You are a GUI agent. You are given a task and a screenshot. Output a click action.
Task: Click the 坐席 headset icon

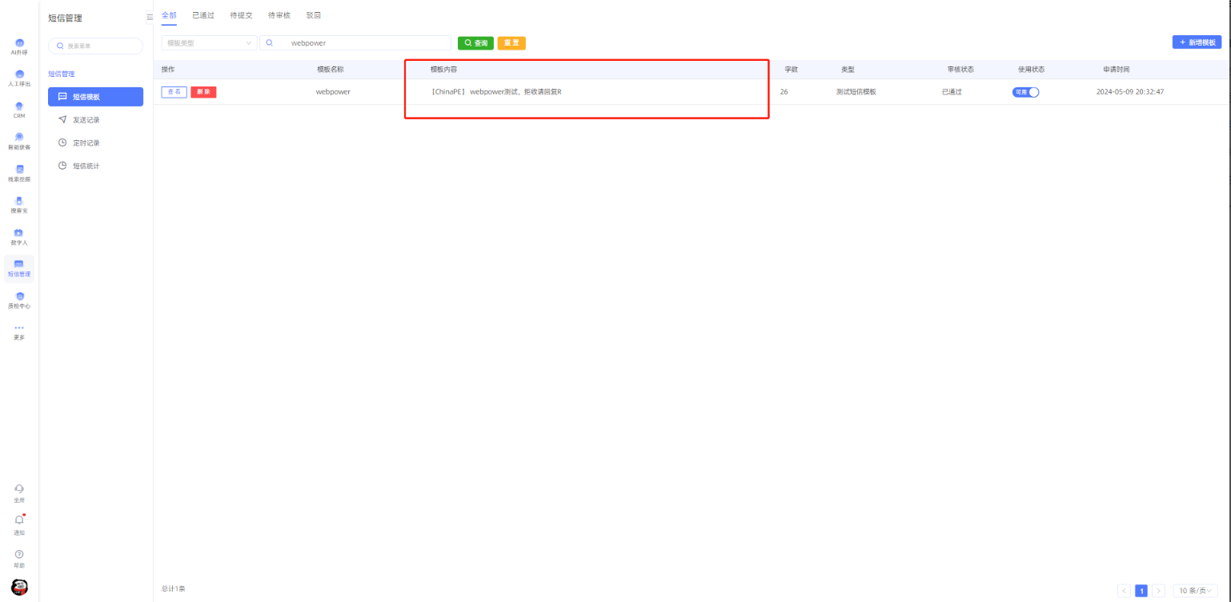click(x=19, y=490)
